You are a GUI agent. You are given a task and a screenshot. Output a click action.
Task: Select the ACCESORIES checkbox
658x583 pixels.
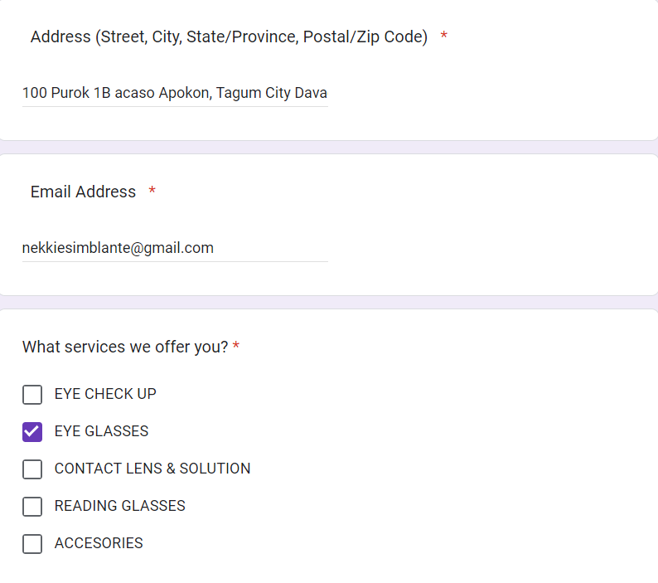click(x=32, y=544)
